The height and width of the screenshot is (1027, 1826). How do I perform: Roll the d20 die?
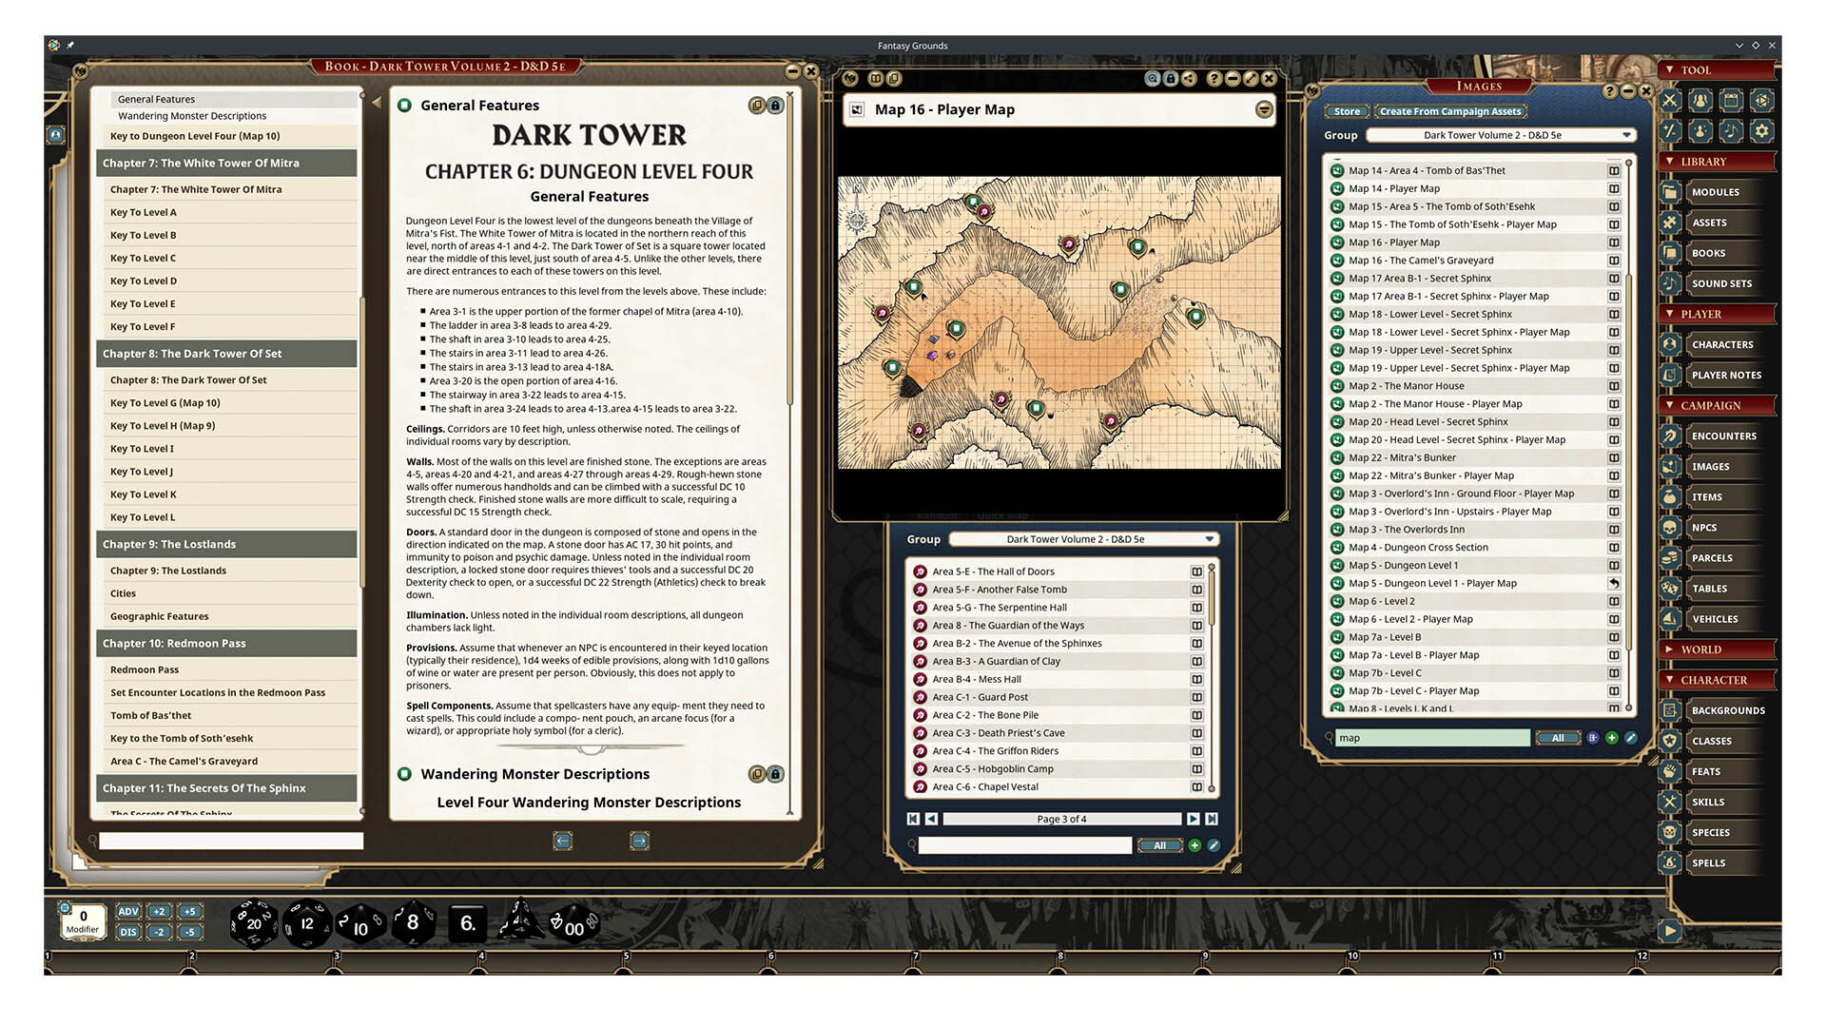(253, 923)
